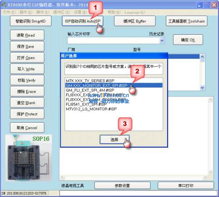Click the Erase button
The height and width of the screenshot is (197, 219).
click(x=26, y=92)
